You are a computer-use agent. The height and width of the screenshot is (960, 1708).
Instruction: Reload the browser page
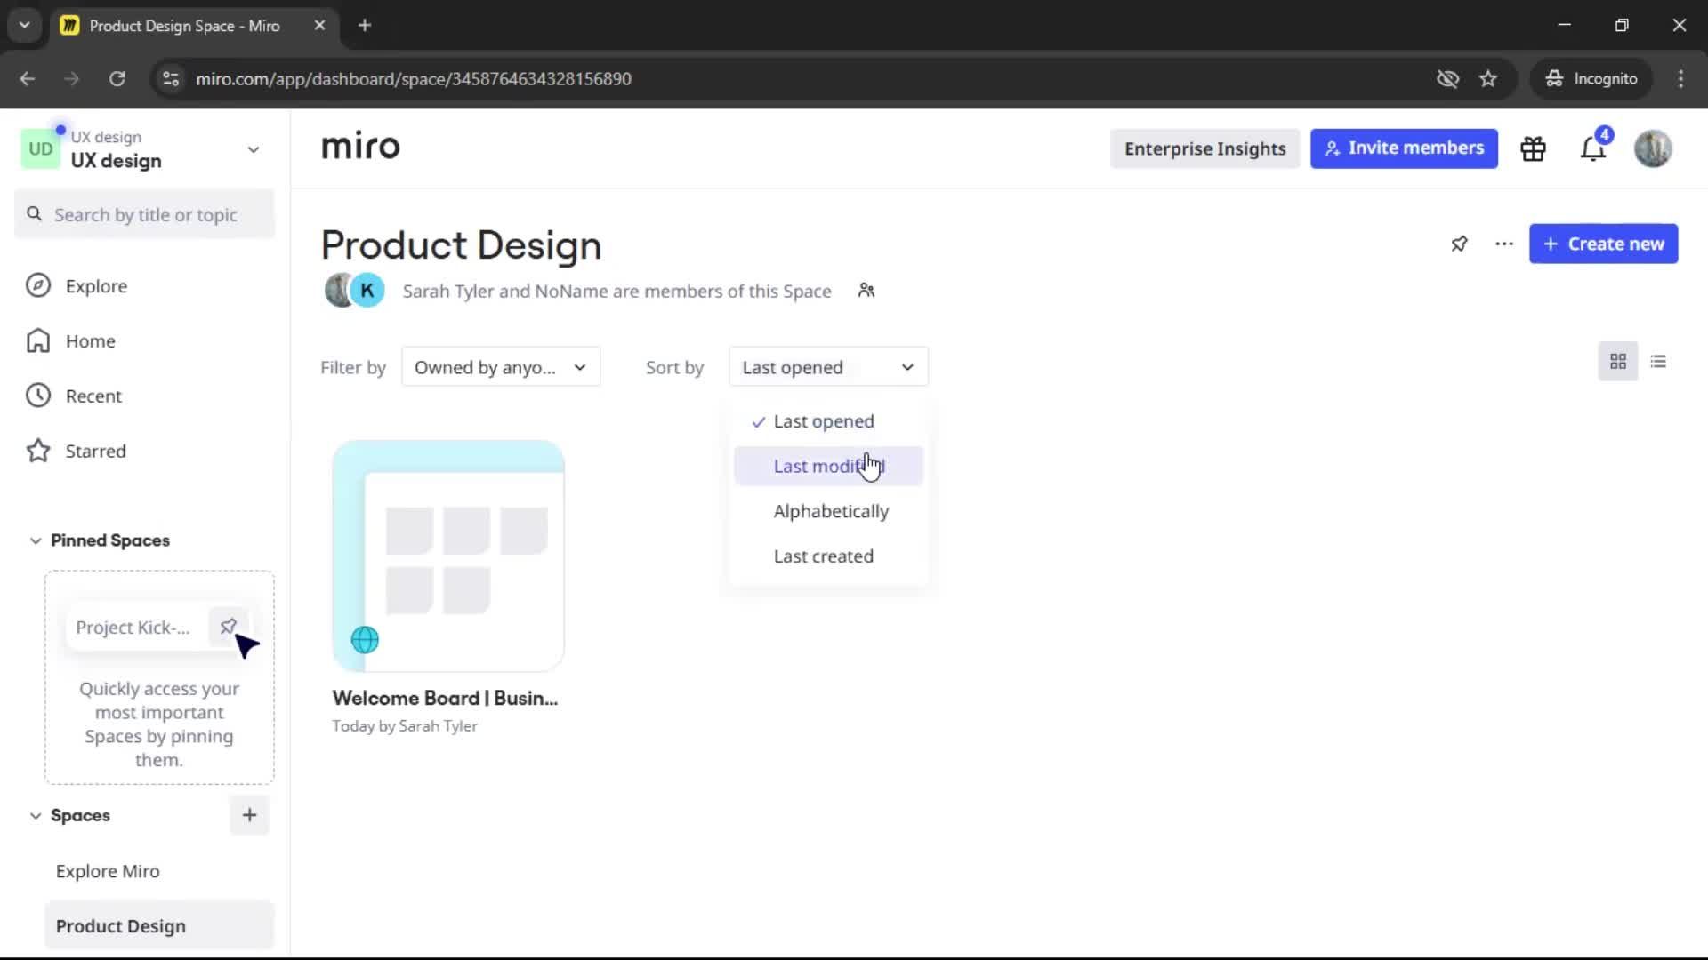click(117, 79)
